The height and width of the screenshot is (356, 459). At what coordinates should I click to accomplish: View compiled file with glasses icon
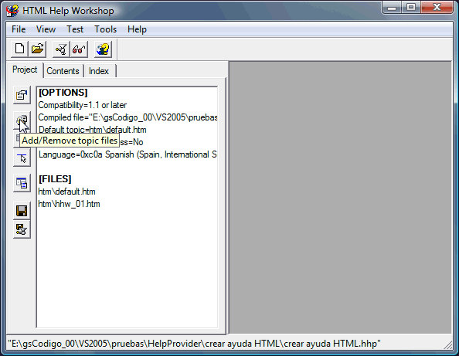click(x=79, y=49)
